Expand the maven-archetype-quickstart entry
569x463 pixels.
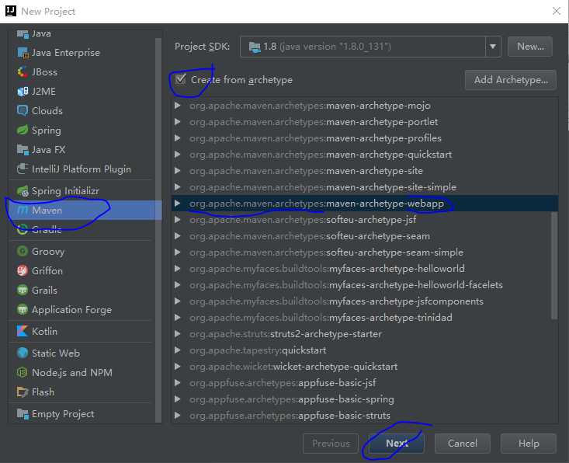[x=178, y=155]
